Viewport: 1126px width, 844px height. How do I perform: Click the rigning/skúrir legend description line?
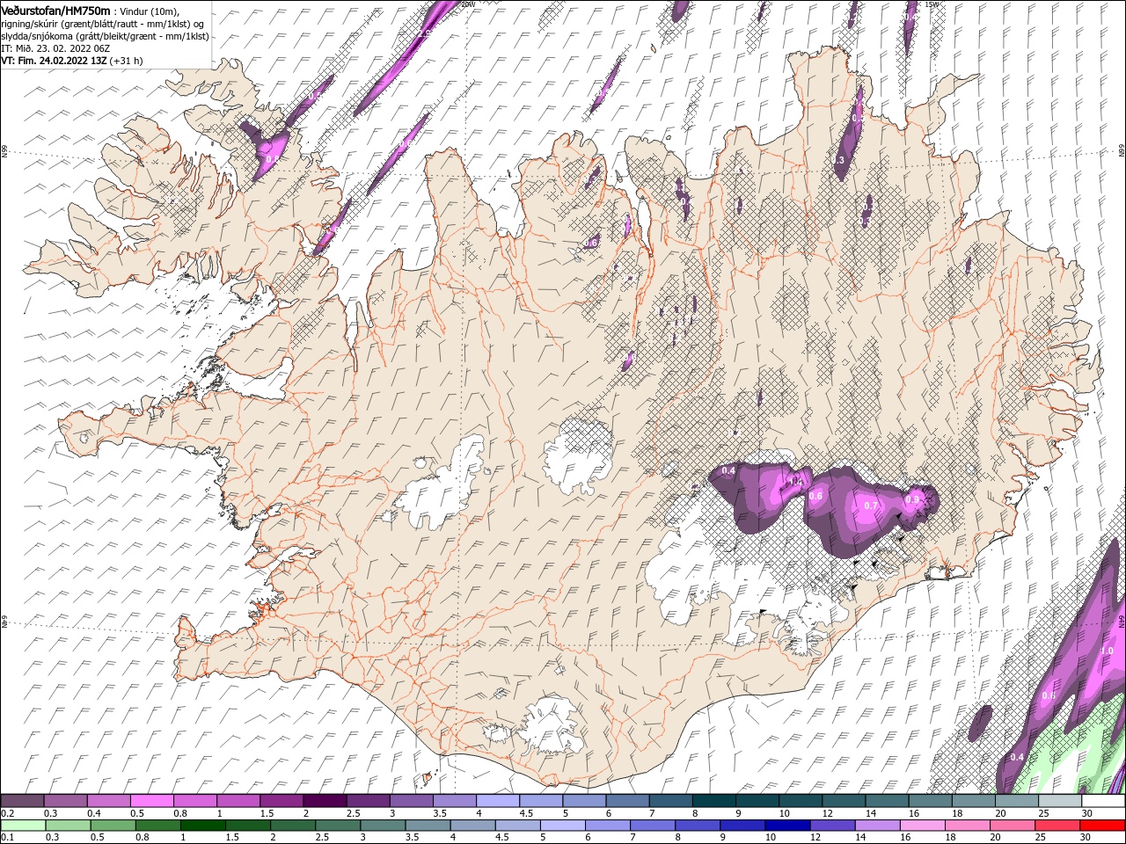click(103, 24)
